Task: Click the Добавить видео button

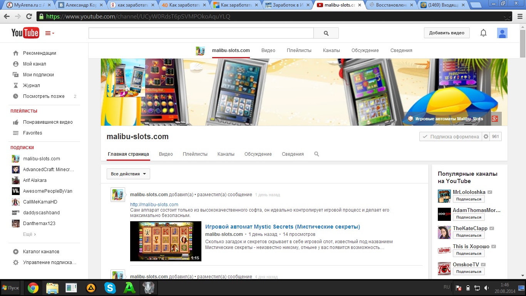Action: tap(447, 33)
